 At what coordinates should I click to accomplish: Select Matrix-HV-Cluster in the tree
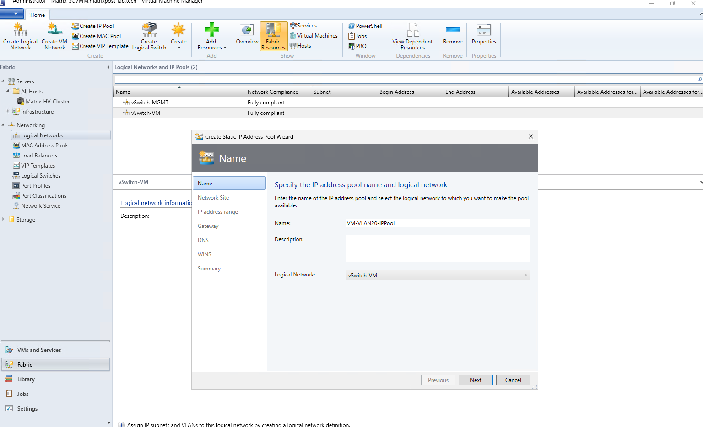[x=43, y=102]
